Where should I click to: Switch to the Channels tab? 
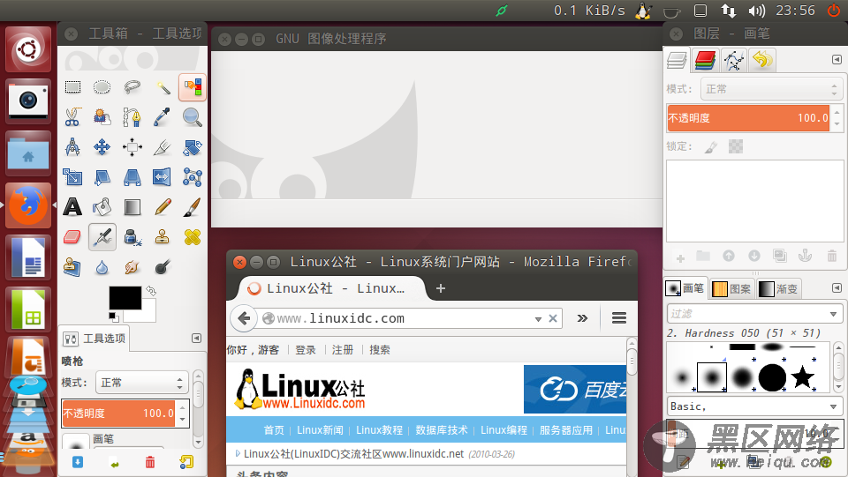tap(705, 60)
